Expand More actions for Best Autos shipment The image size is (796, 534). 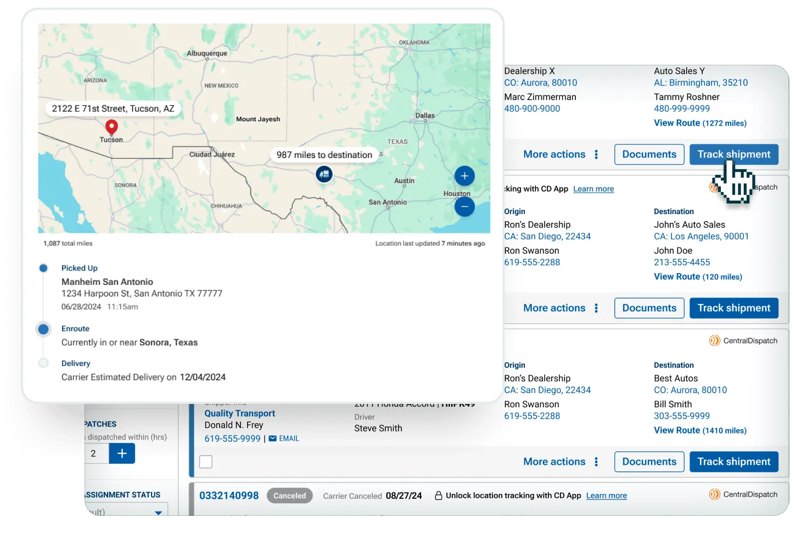(x=560, y=462)
